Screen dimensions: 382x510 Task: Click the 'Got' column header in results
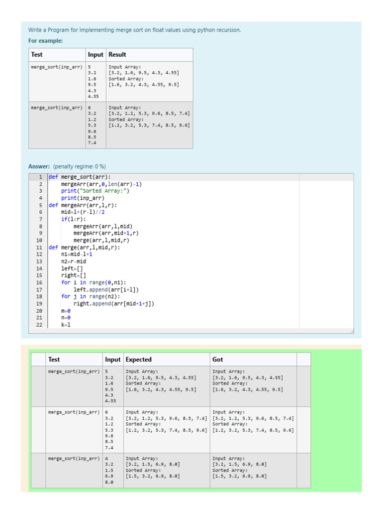218,360
